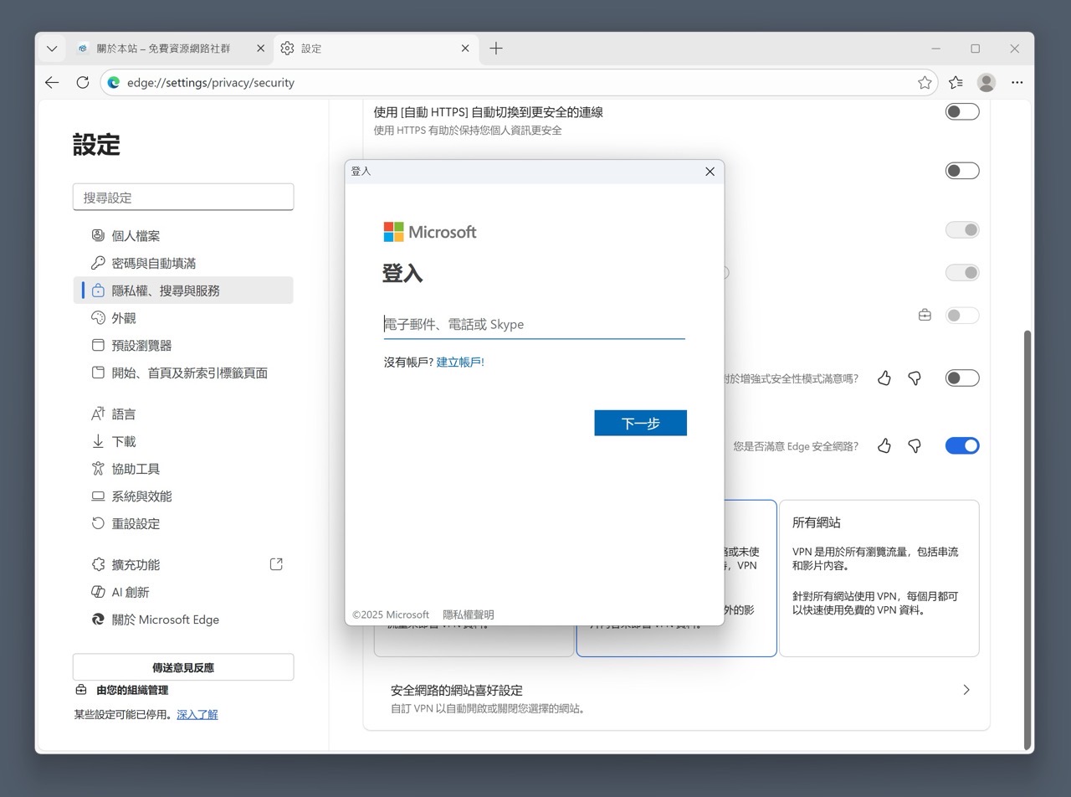Click the thumbs-down icon beside 增強式安全性模式 question
Screen dimensions: 1071x797
click(x=915, y=378)
